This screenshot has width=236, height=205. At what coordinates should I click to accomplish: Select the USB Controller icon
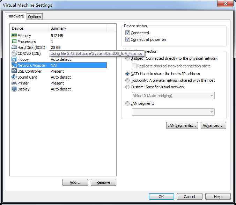[x=14, y=71]
